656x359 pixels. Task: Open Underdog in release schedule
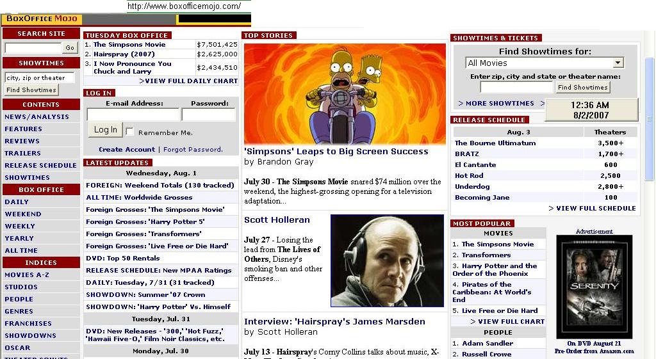pos(472,186)
